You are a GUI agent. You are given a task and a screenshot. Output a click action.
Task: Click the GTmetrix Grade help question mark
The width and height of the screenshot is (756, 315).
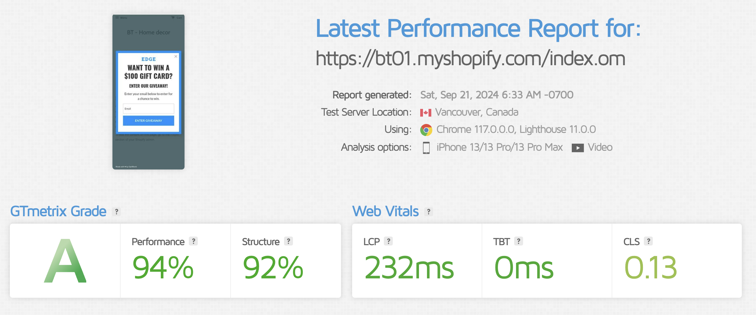click(116, 212)
